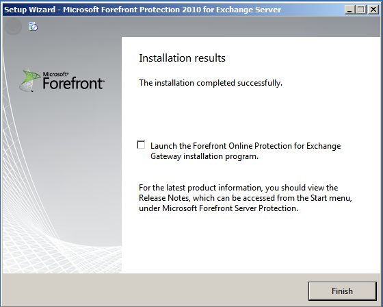Minimize the Setup Wizard window

point(349,10)
